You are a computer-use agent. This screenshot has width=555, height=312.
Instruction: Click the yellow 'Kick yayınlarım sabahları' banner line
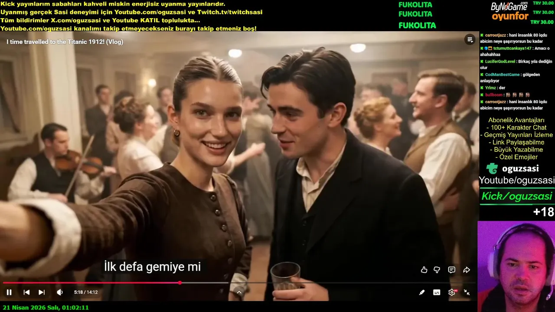click(113, 4)
